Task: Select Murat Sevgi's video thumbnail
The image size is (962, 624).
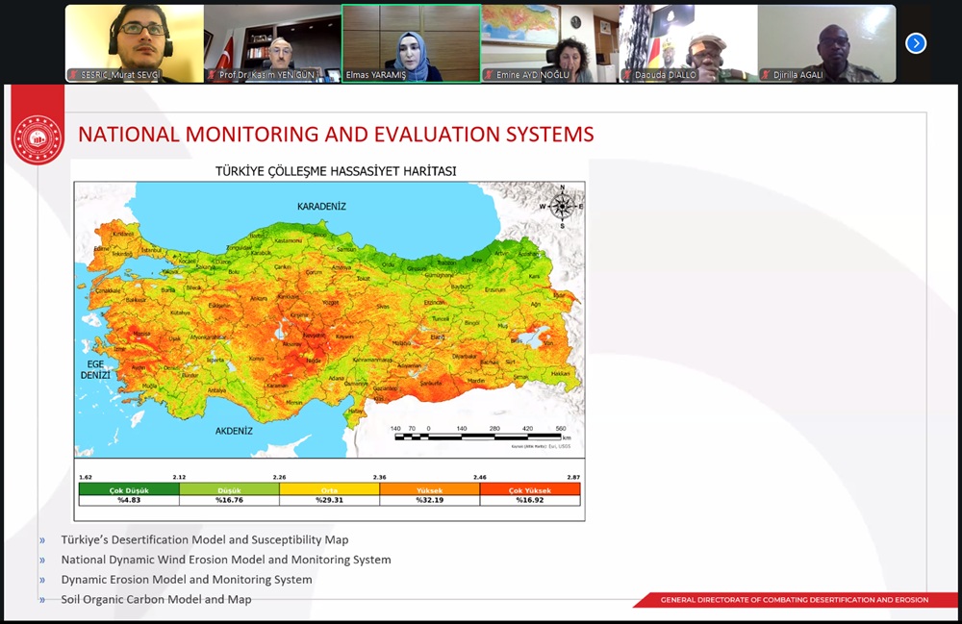Action: [x=135, y=38]
